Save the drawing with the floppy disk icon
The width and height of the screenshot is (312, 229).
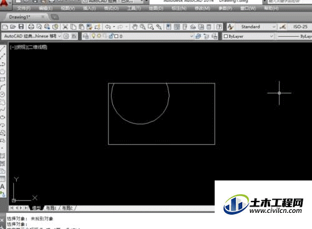[21, 27]
